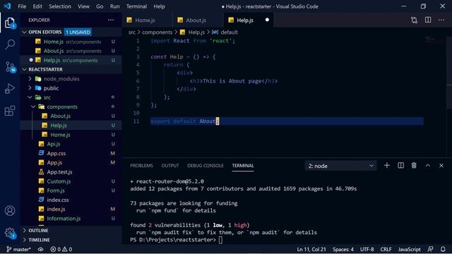Open the Selection menu
Screen dimensions: 452x254
[x=59, y=6]
